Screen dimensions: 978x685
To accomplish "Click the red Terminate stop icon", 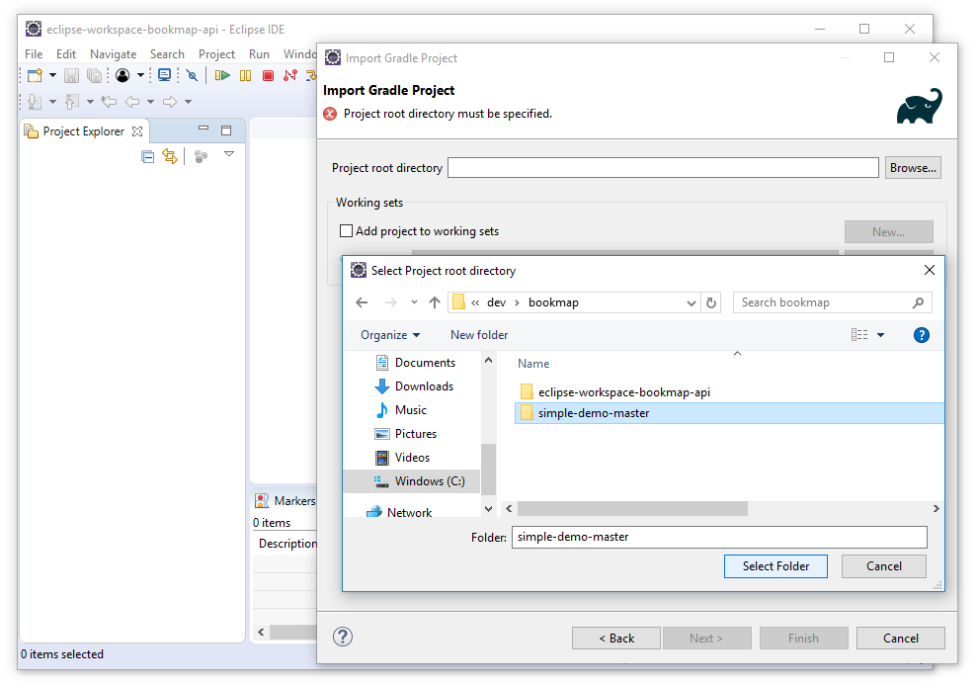I will tap(268, 75).
